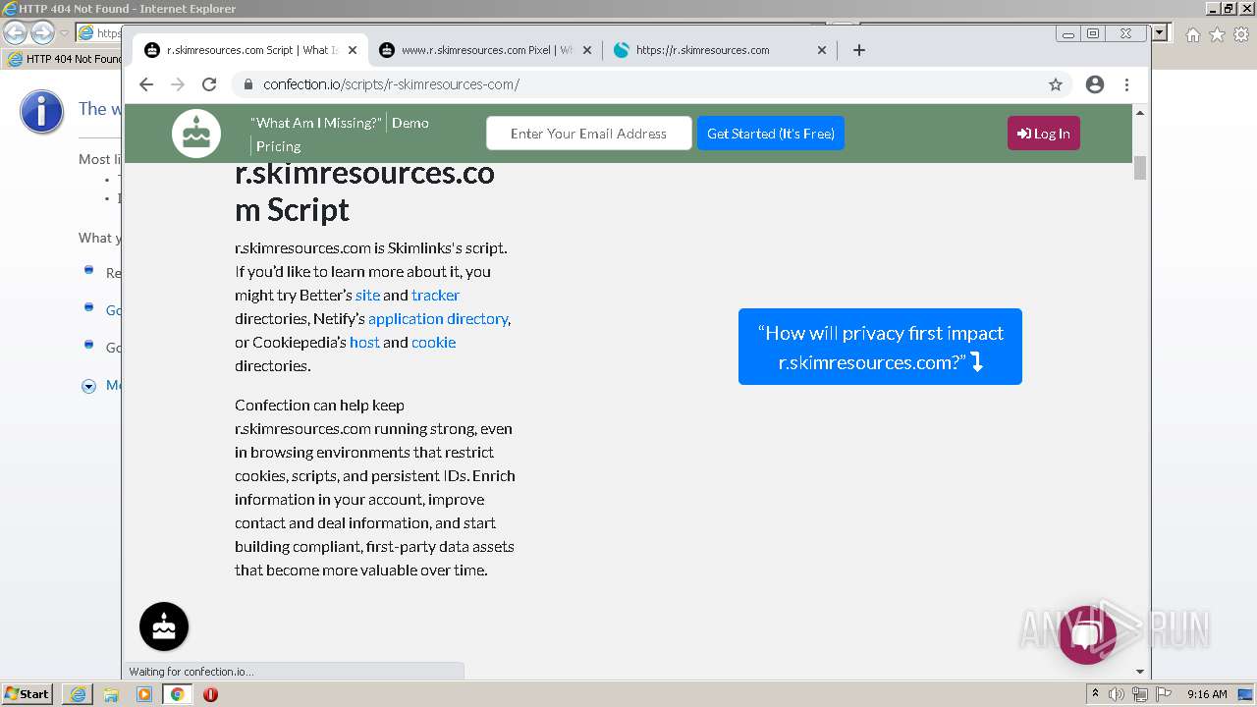The width and height of the screenshot is (1257, 707).
Task: Click the blue info icon in IE page
Action: pyautogui.click(x=41, y=112)
